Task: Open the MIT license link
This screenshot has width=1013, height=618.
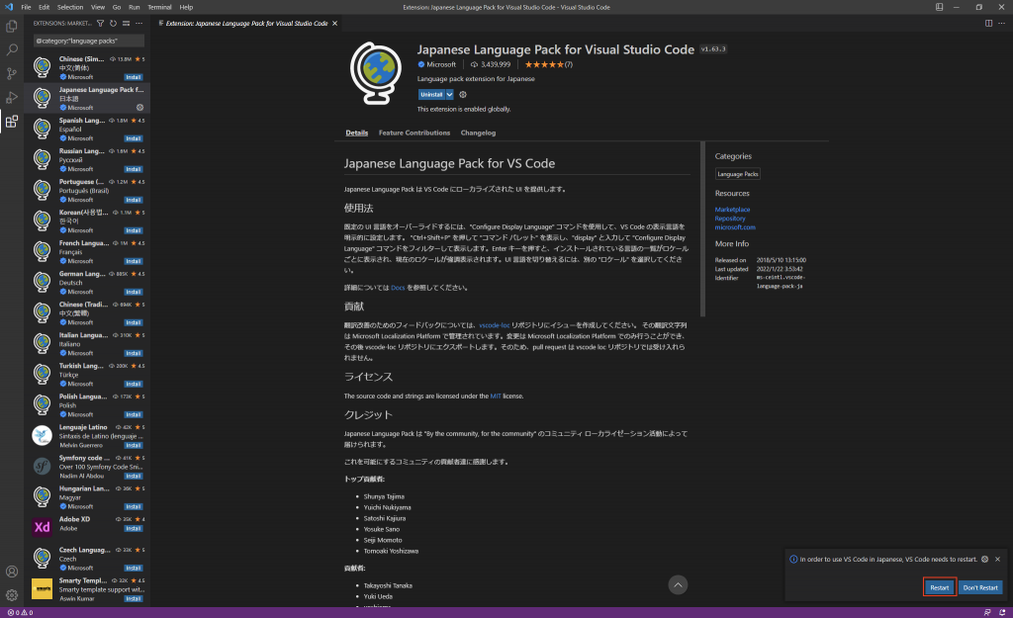Action: (x=496, y=396)
